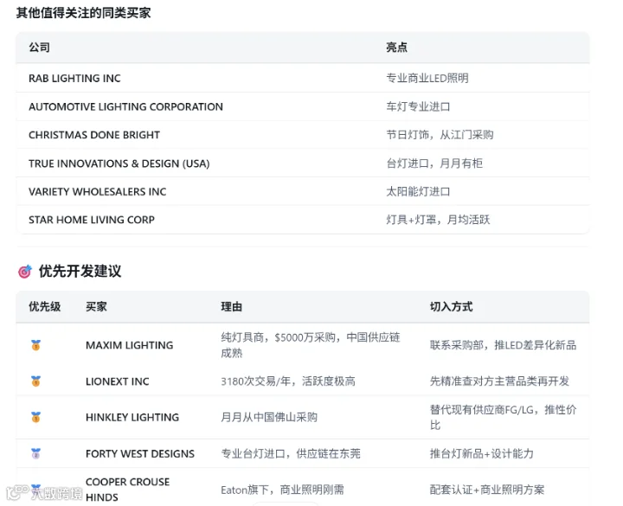Click the 专业商业LED照明 highlight text
The image size is (623, 506).
tap(427, 78)
